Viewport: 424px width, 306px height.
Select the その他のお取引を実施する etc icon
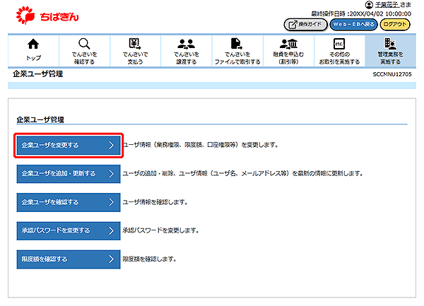(x=339, y=44)
